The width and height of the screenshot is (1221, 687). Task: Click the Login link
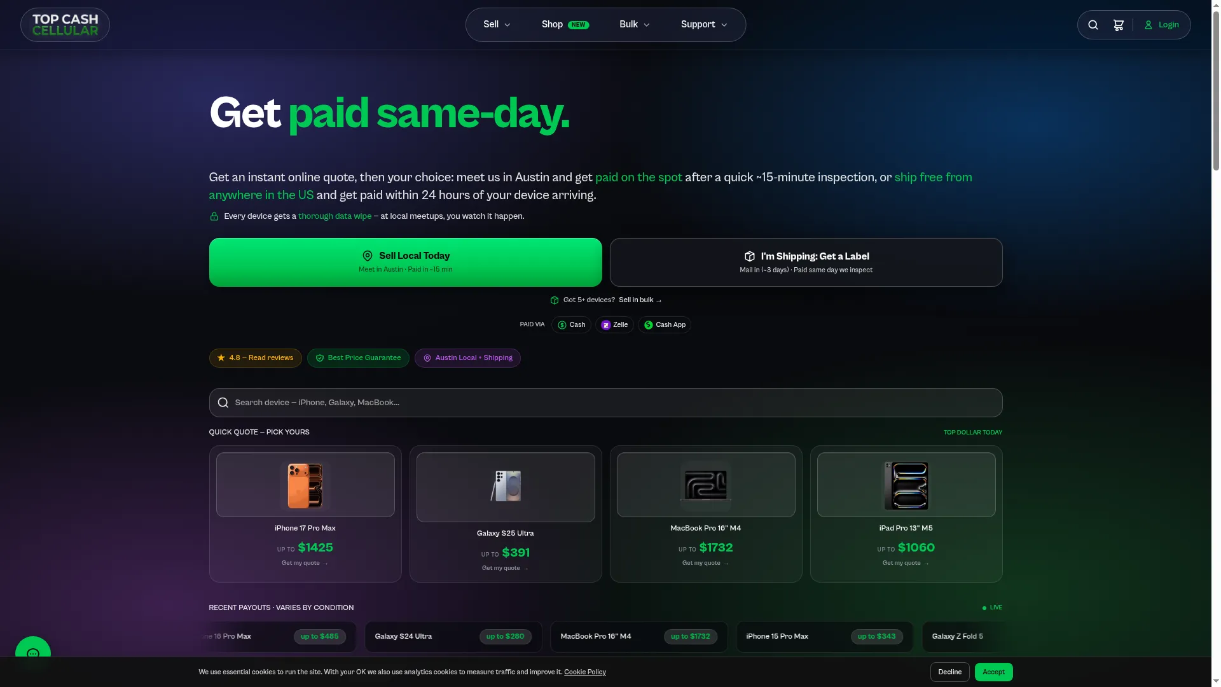(x=1162, y=25)
